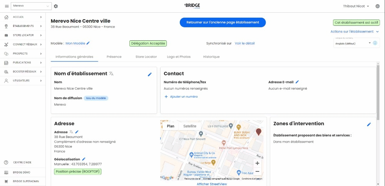Click the Centre d'aide question mark icon
385x186 pixels.
pyautogui.click(x=7, y=163)
